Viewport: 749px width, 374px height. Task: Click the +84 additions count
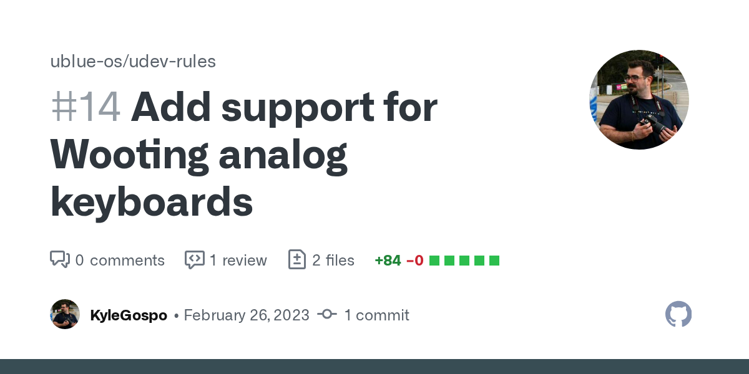click(388, 261)
